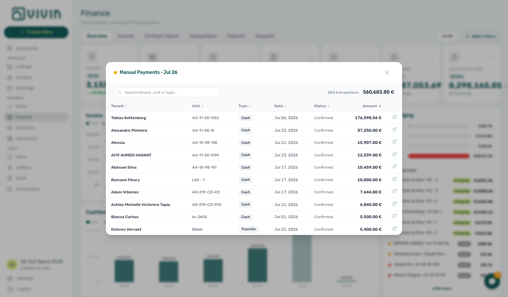The image size is (508, 297).
Task: Open Dolores Vervaet payment external link icon
Action: 394,229
